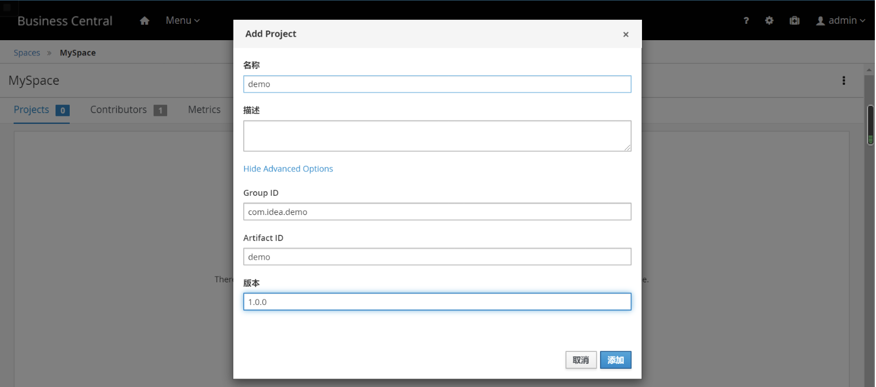Viewport: 876px width, 387px height.
Task: Focus the Group ID input field
Action: click(x=437, y=212)
